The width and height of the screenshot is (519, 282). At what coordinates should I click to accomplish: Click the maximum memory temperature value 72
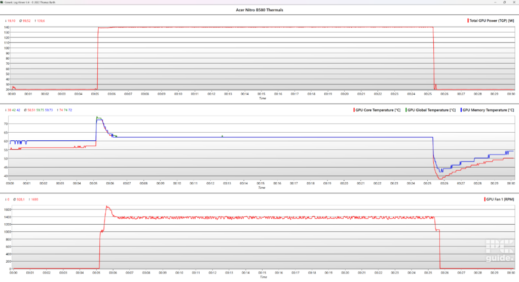(70, 110)
